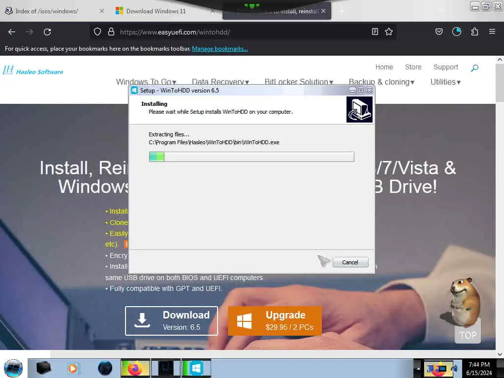
Task: Open the Store menu link
Action: coord(413,67)
